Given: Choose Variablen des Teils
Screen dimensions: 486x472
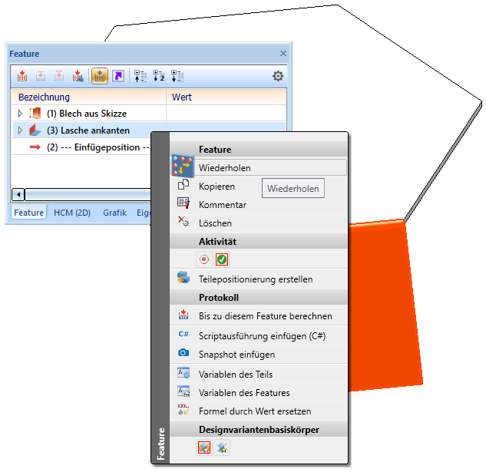Looking at the screenshot, I should pyautogui.click(x=259, y=375).
